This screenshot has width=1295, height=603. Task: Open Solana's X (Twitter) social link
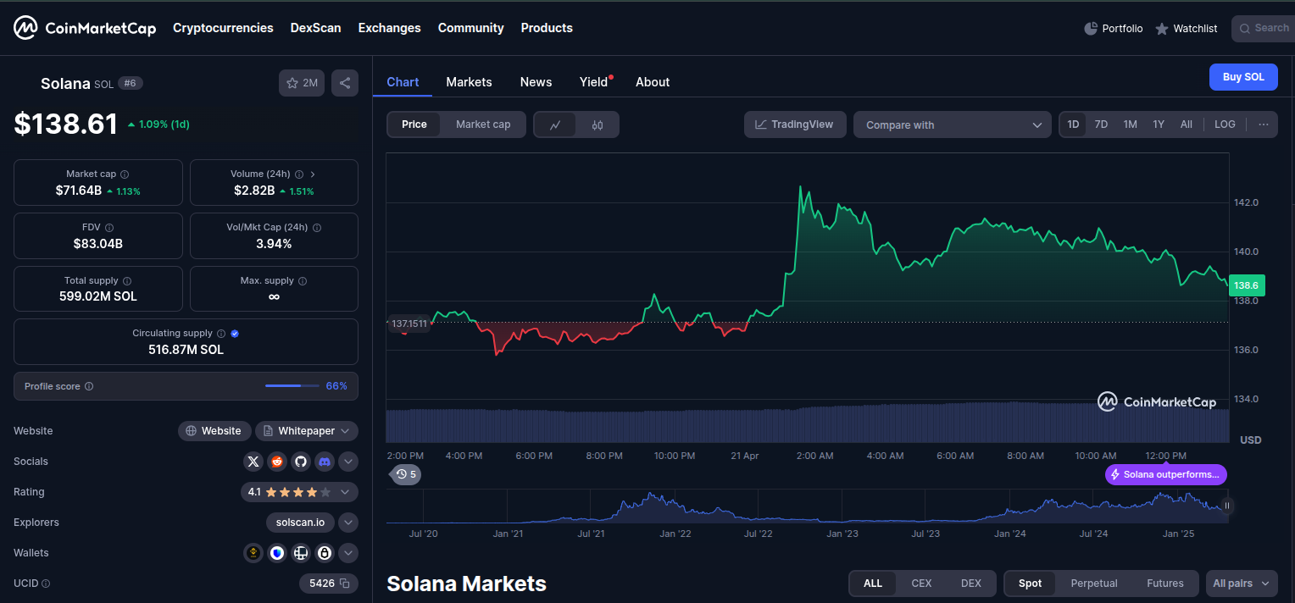pyautogui.click(x=253, y=462)
